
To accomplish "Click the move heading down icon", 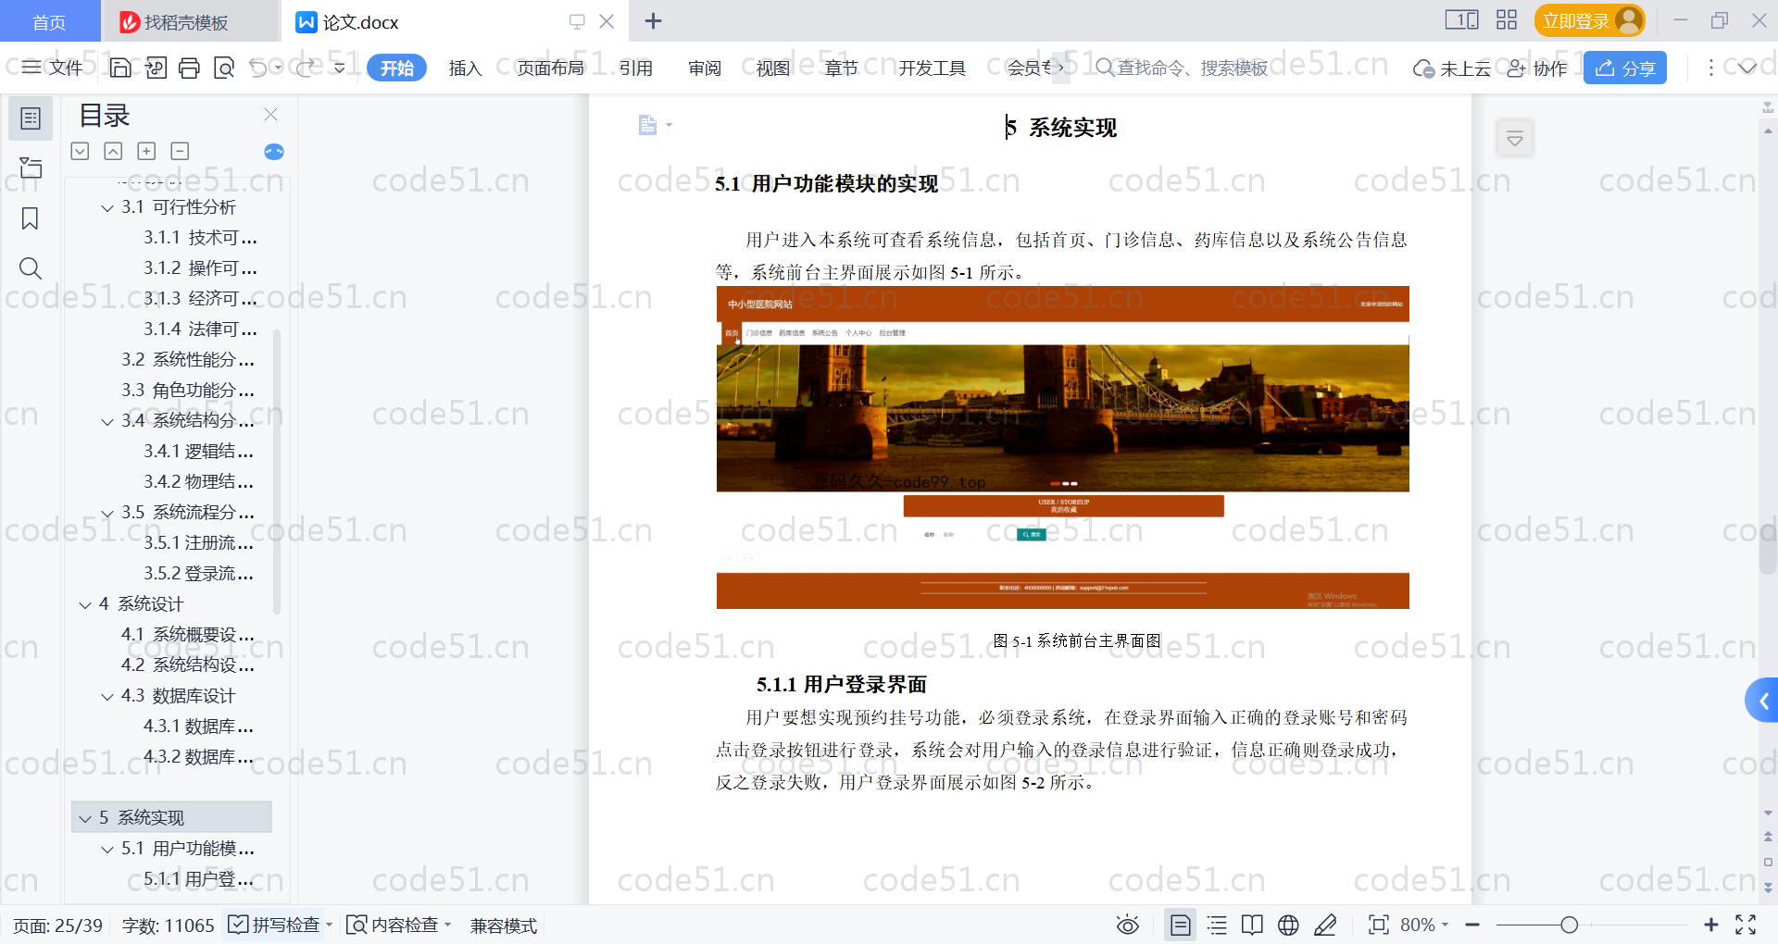I will click(x=81, y=151).
